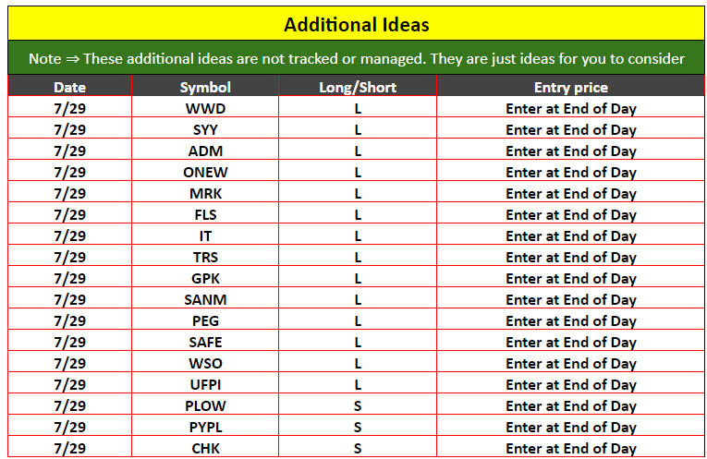707x459 pixels.
Task: Select the Date column header
Action: coord(69,88)
